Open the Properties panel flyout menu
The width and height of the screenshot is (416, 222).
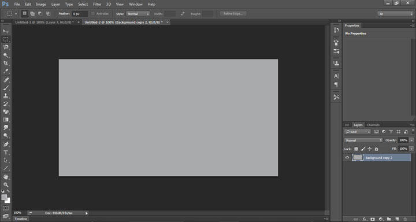(x=412, y=25)
